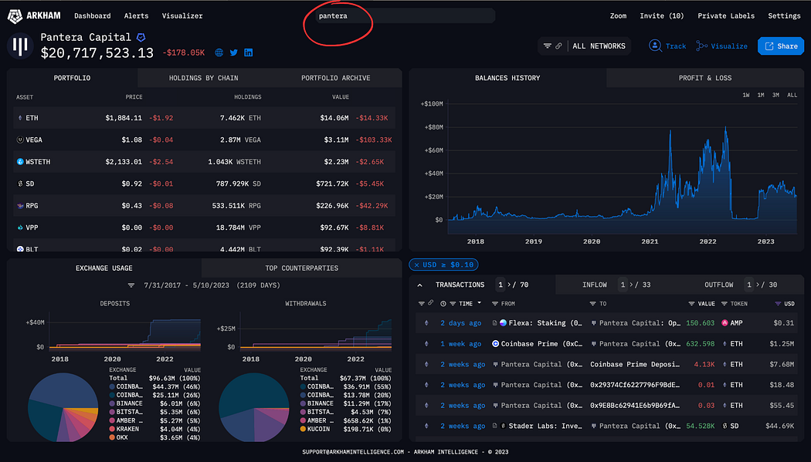Open the Visualizer menu item
Image resolution: width=811 pixels, height=462 pixels.
[x=182, y=16]
